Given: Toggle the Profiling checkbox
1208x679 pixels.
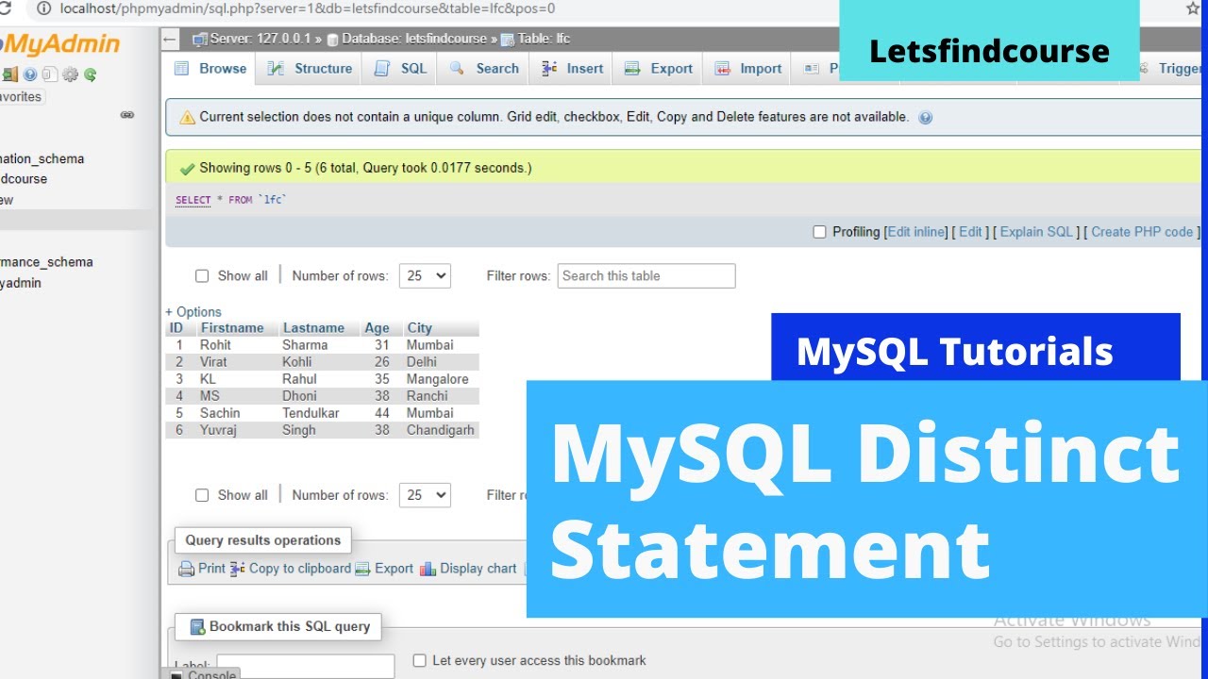Looking at the screenshot, I should point(819,232).
